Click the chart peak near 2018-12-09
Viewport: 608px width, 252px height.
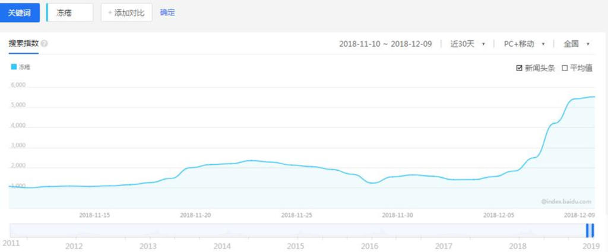click(x=591, y=97)
